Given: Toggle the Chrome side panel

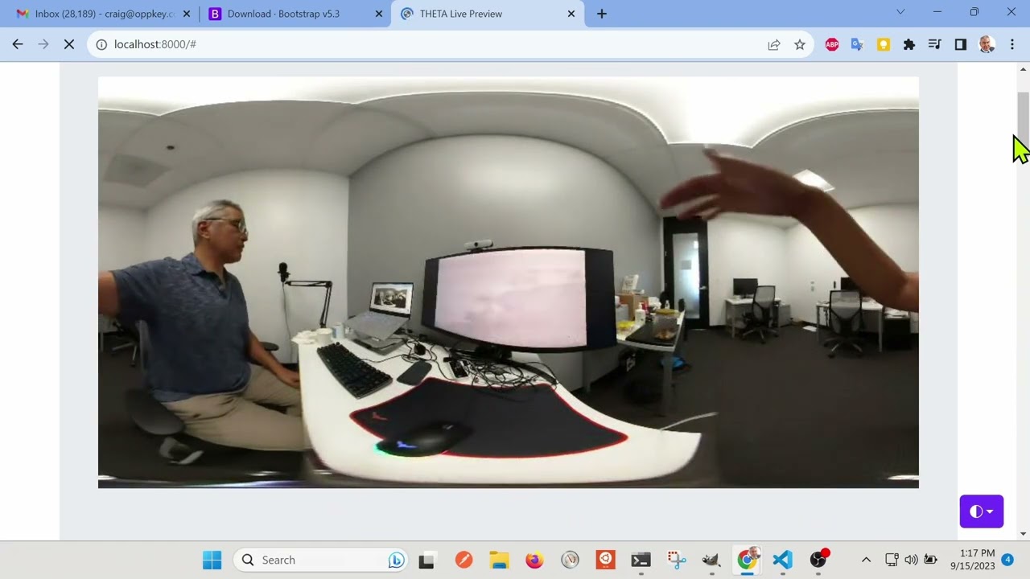Looking at the screenshot, I should coord(960,45).
